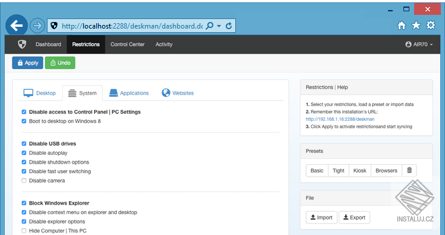Viewport: 445px width, 235px height.
Task: Check Disable camera
Action: tap(24, 180)
